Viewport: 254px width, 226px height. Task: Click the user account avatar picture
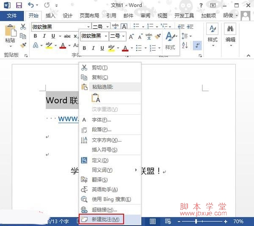coord(246,16)
